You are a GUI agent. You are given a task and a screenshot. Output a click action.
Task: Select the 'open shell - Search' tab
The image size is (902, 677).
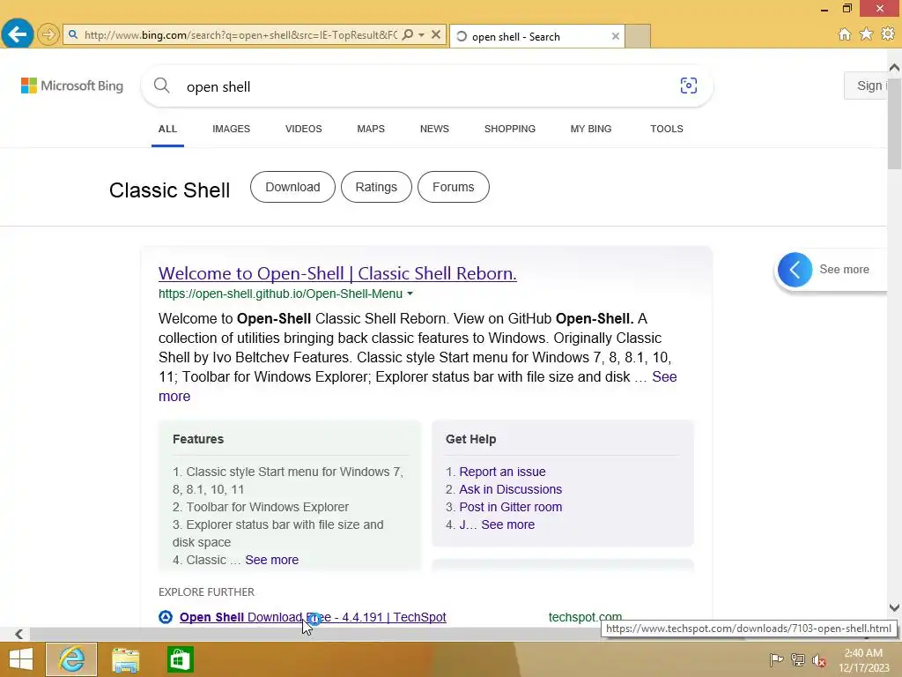(x=536, y=36)
